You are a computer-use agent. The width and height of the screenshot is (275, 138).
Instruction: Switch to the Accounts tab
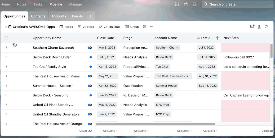point(59,16)
